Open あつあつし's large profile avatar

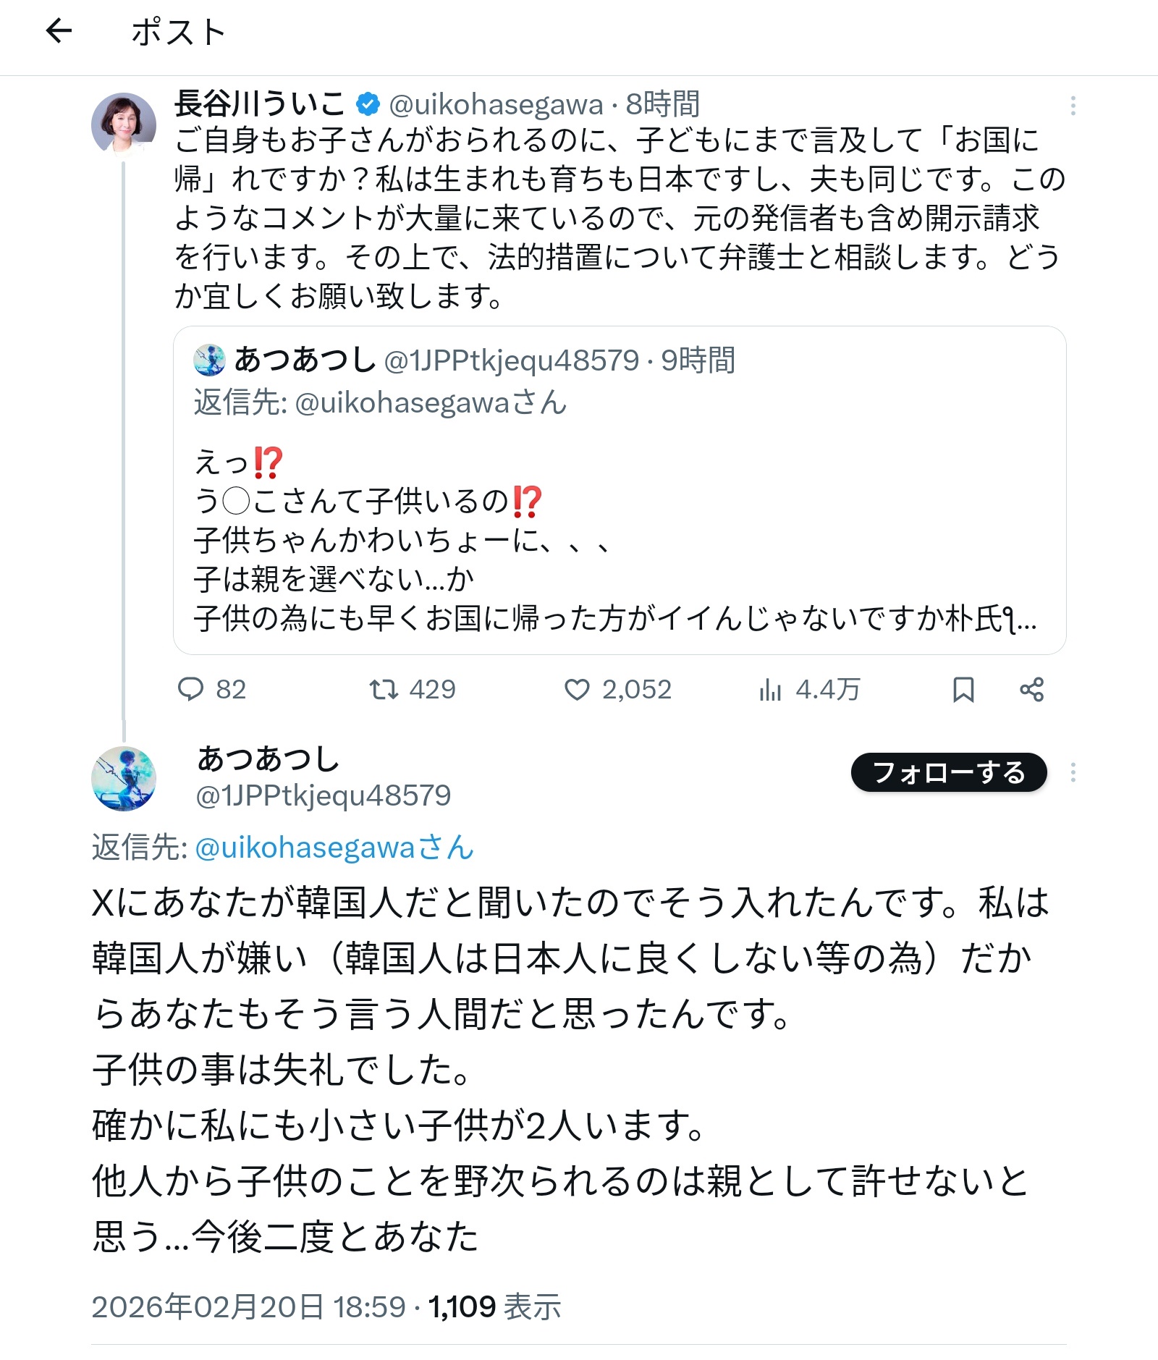click(x=124, y=779)
